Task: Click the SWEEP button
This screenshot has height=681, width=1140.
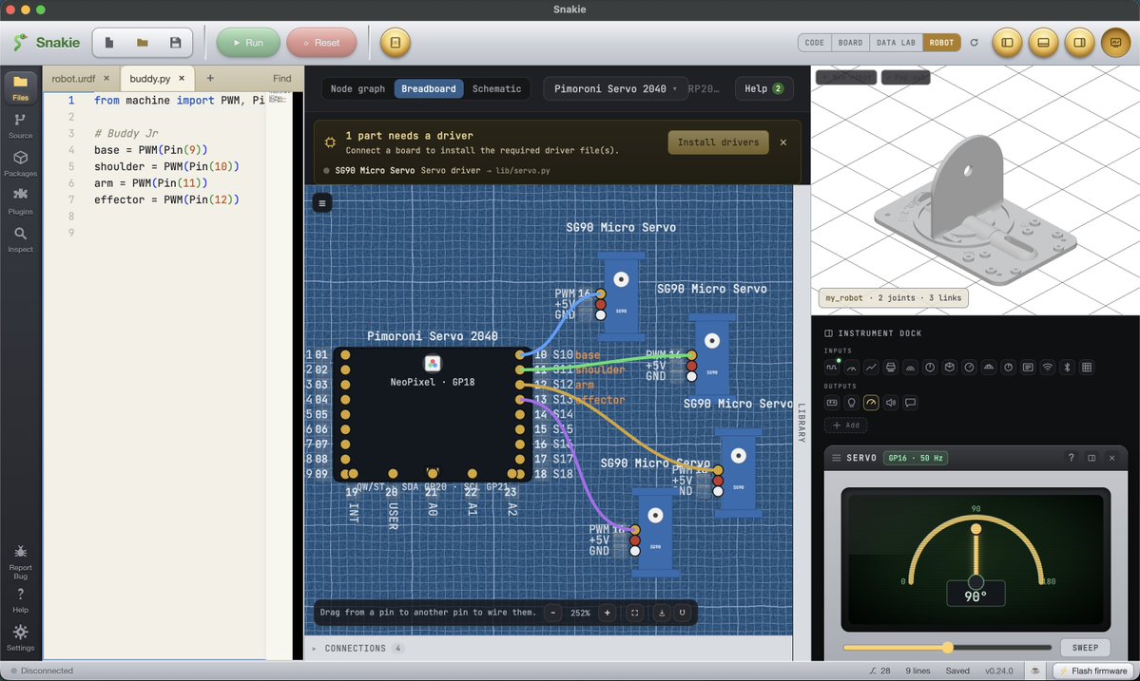Action: [x=1085, y=648]
